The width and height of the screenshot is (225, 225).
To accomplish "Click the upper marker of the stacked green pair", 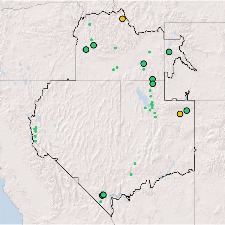I will [152, 79].
